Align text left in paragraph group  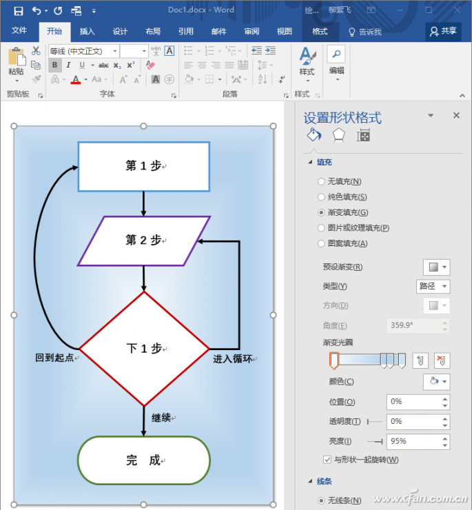click(x=188, y=65)
